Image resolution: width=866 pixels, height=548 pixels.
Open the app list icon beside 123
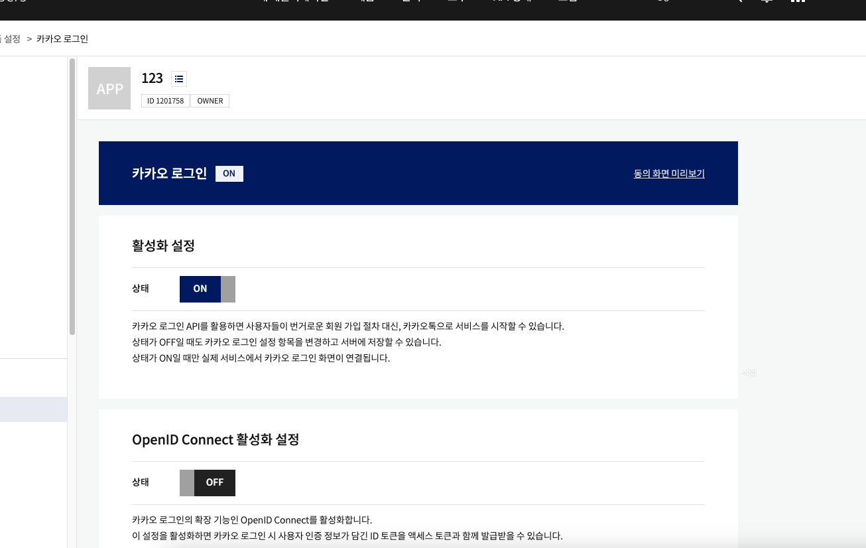(179, 79)
